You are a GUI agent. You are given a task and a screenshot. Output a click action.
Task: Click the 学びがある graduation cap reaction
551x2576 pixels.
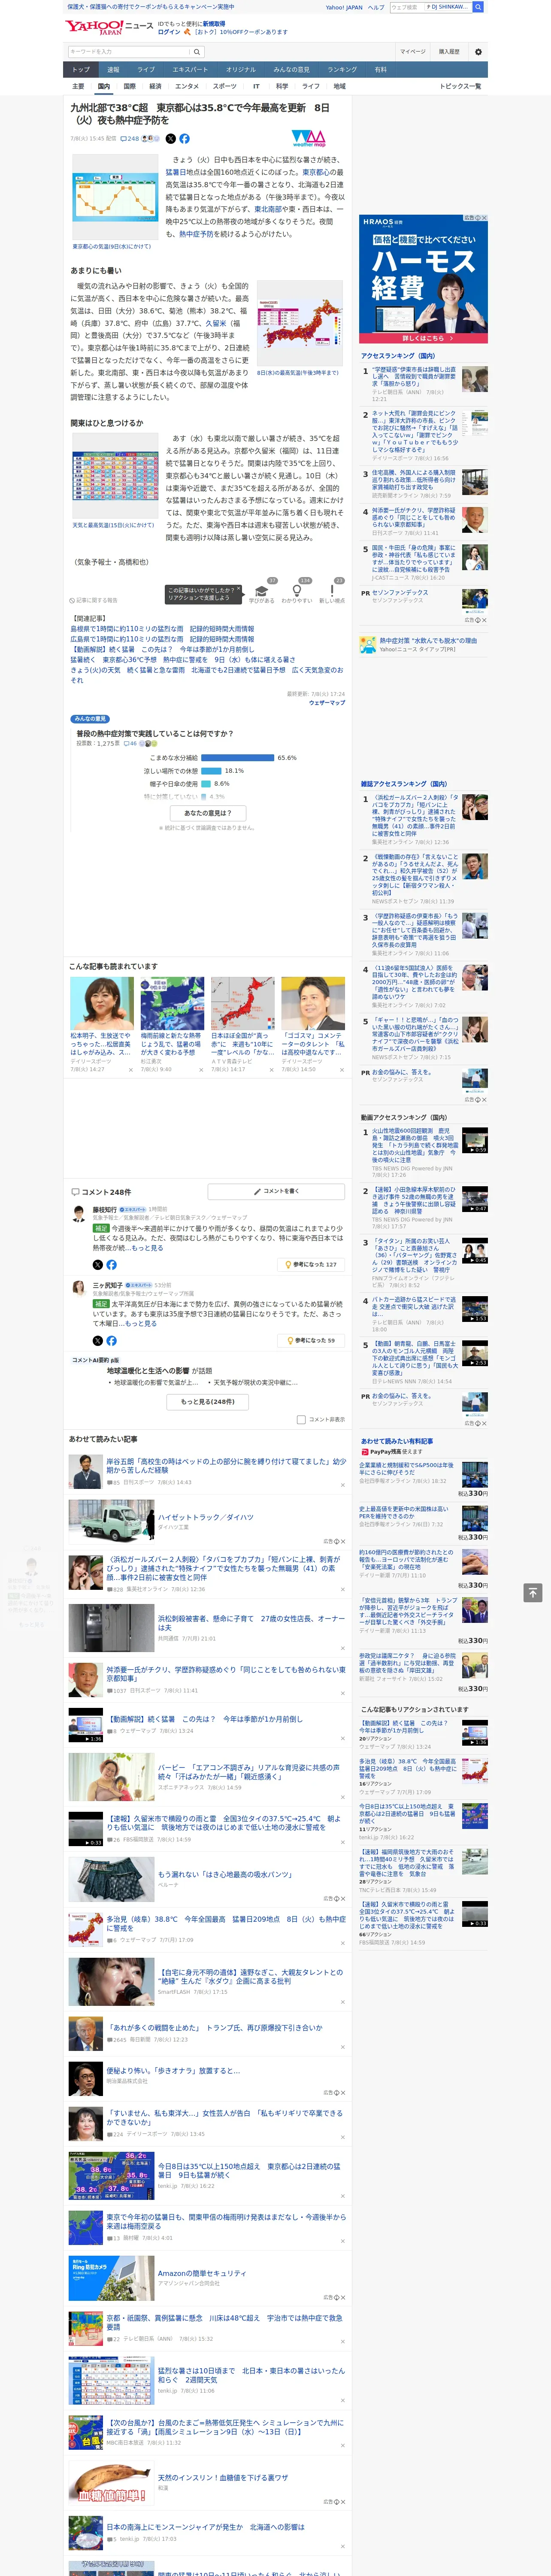[262, 593]
